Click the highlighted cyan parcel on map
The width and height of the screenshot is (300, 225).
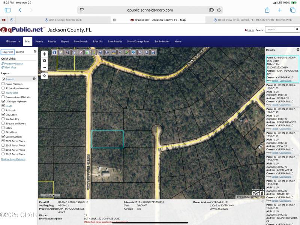[108, 139]
